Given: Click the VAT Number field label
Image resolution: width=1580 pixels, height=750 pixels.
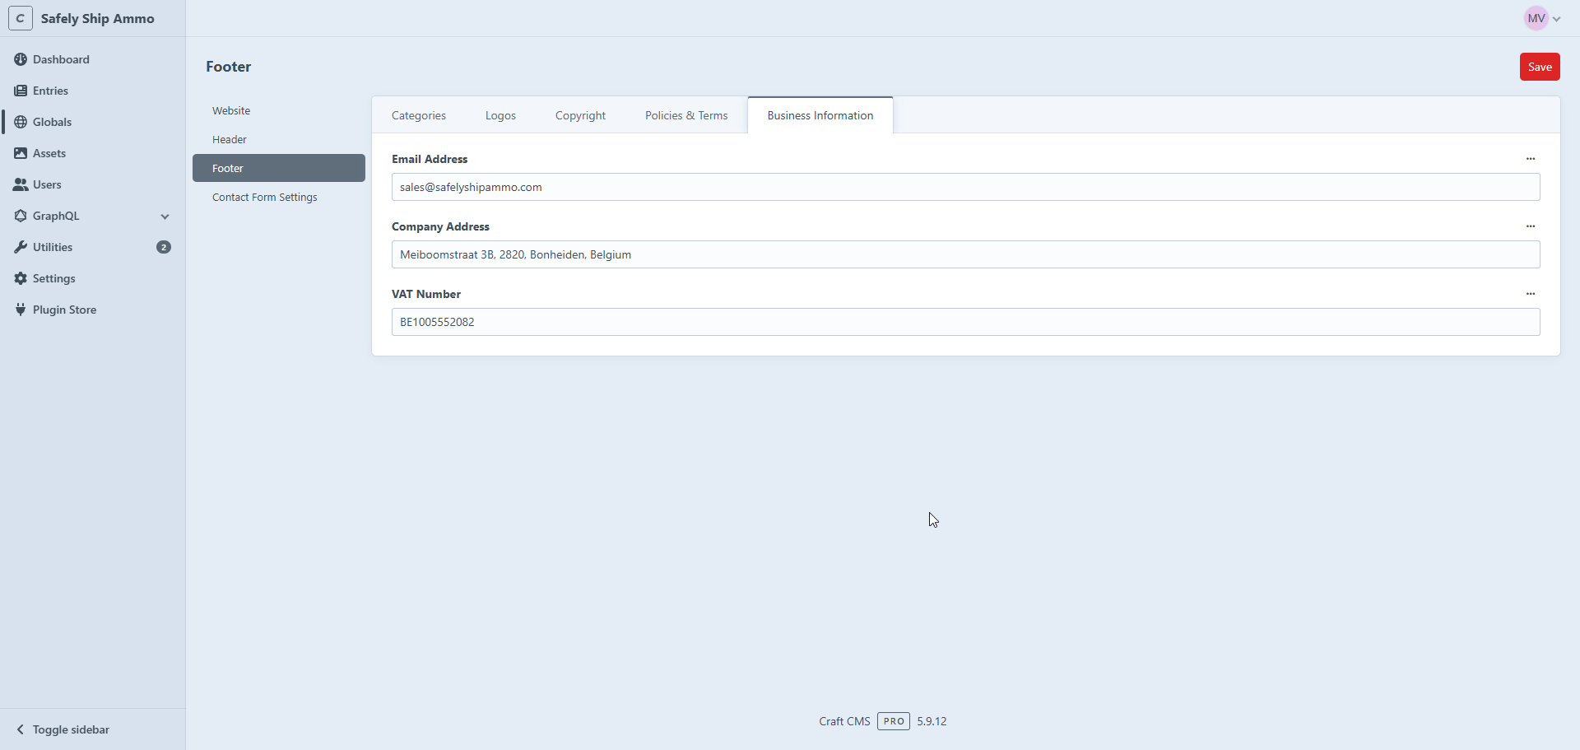Looking at the screenshot, I should coord(426,294).
